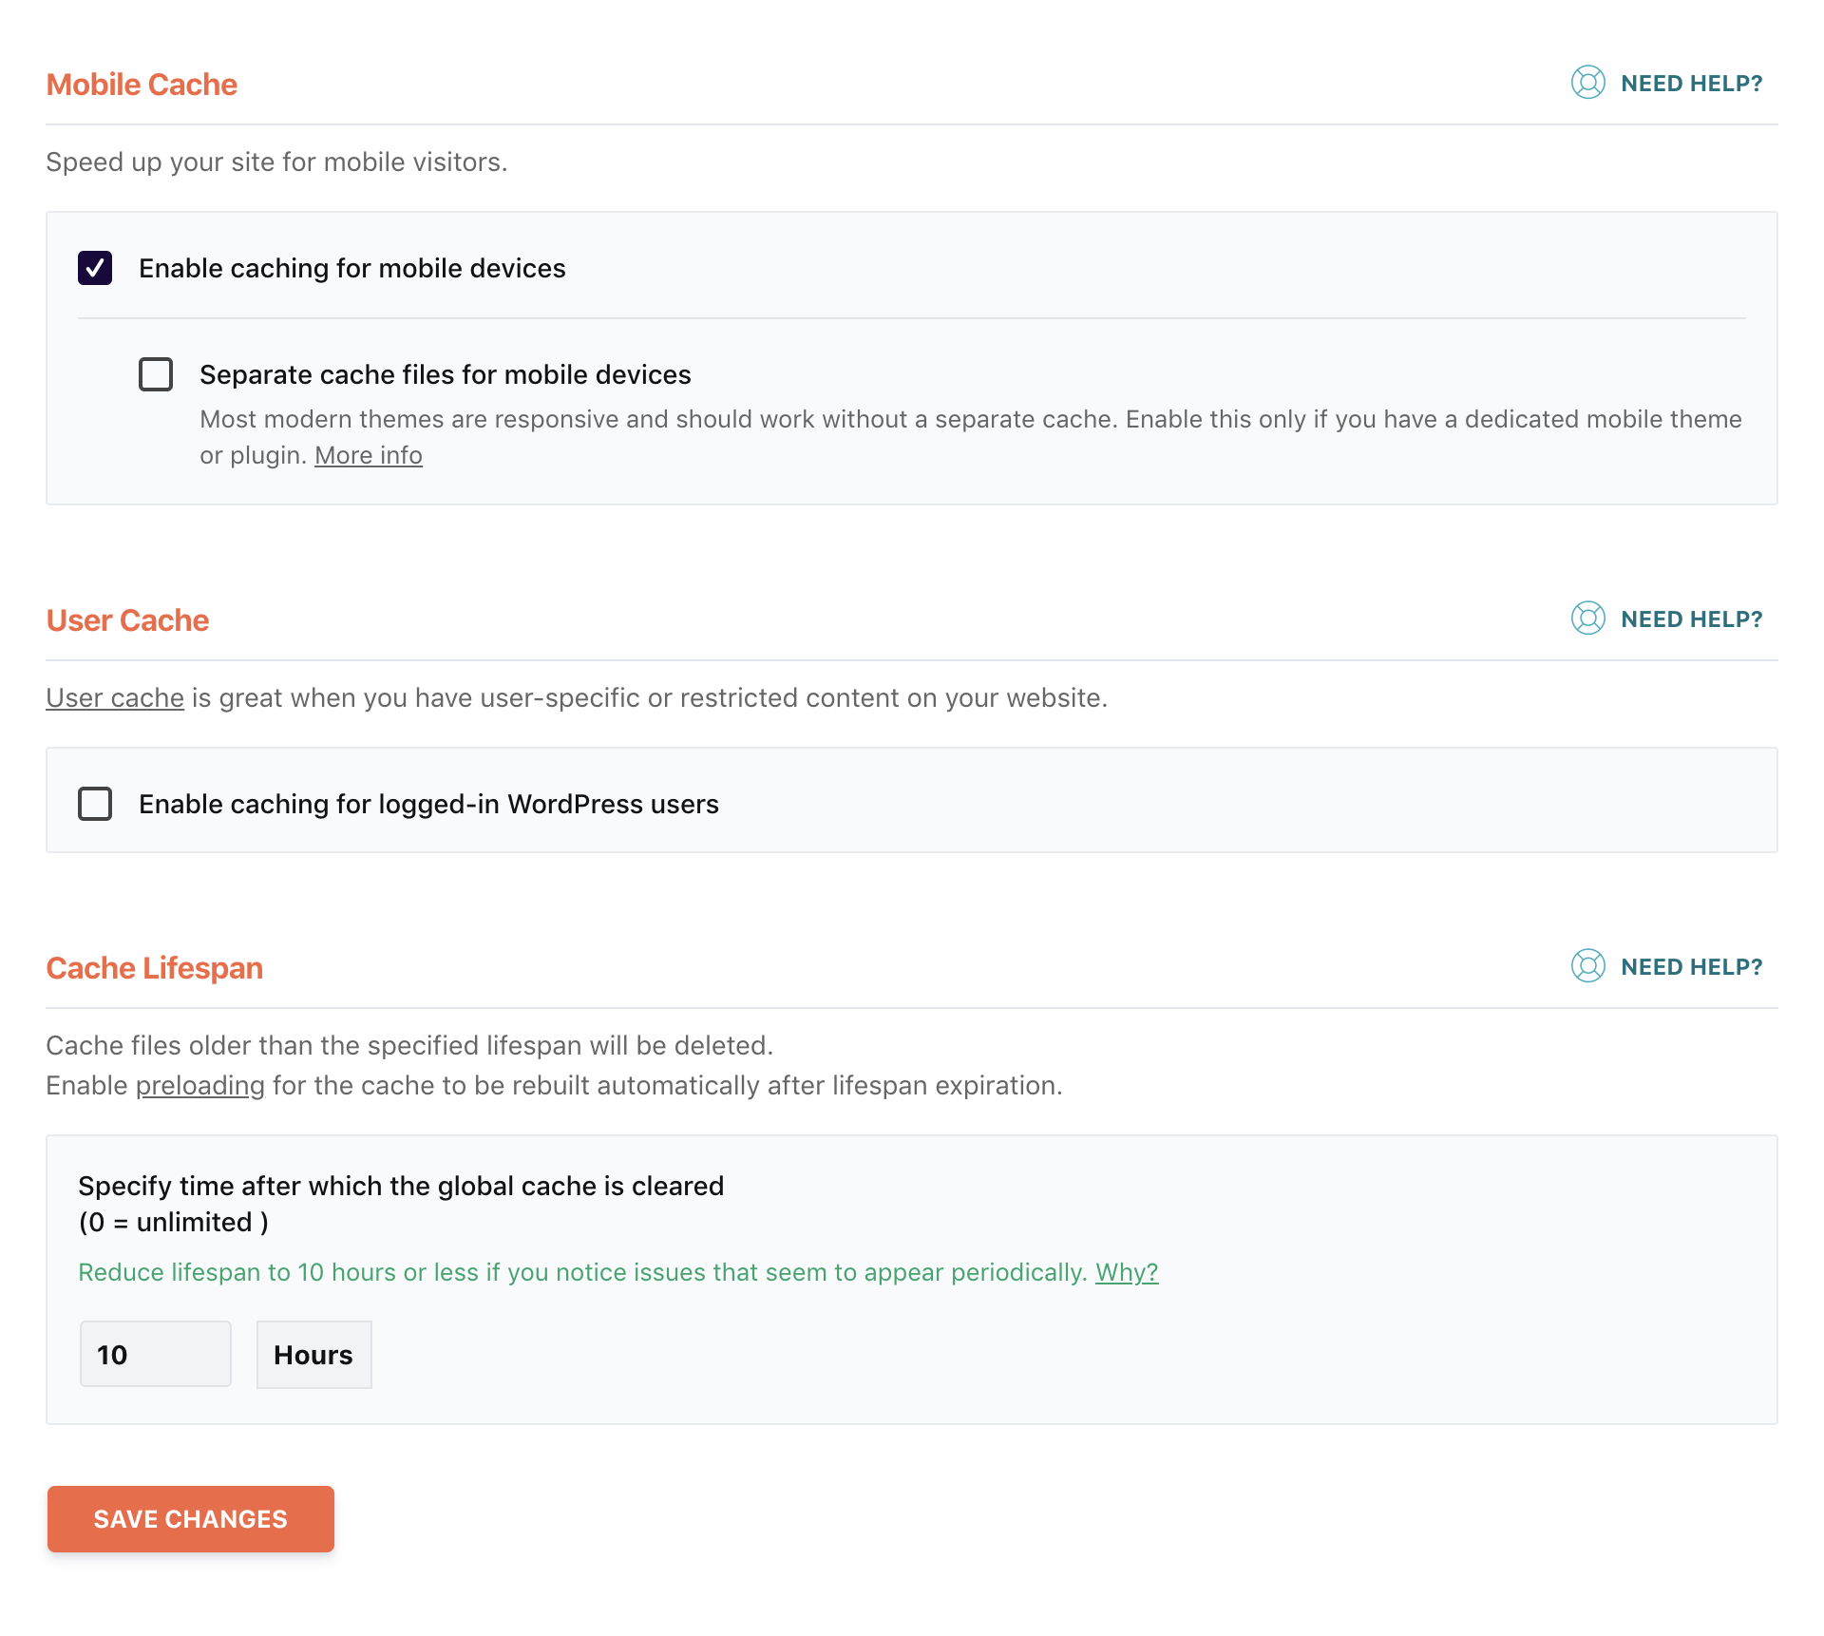Open NEED HELP? for User Cache
The height and width of the screenshot is (1636, 1824).
tap(1691, 619)
